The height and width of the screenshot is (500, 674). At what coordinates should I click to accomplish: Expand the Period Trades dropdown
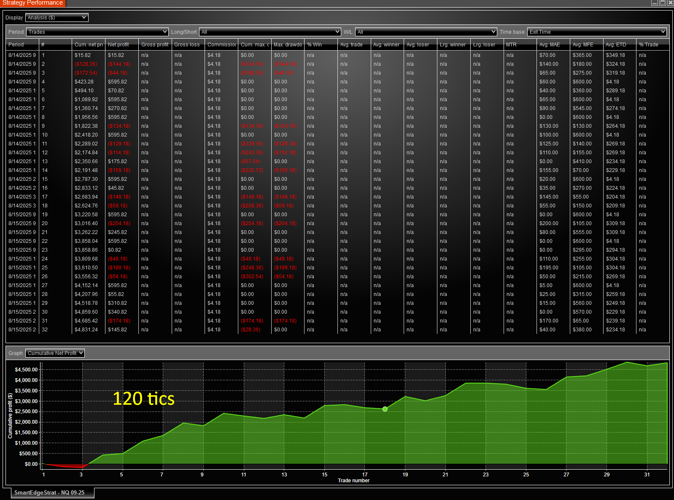(97, 32)
